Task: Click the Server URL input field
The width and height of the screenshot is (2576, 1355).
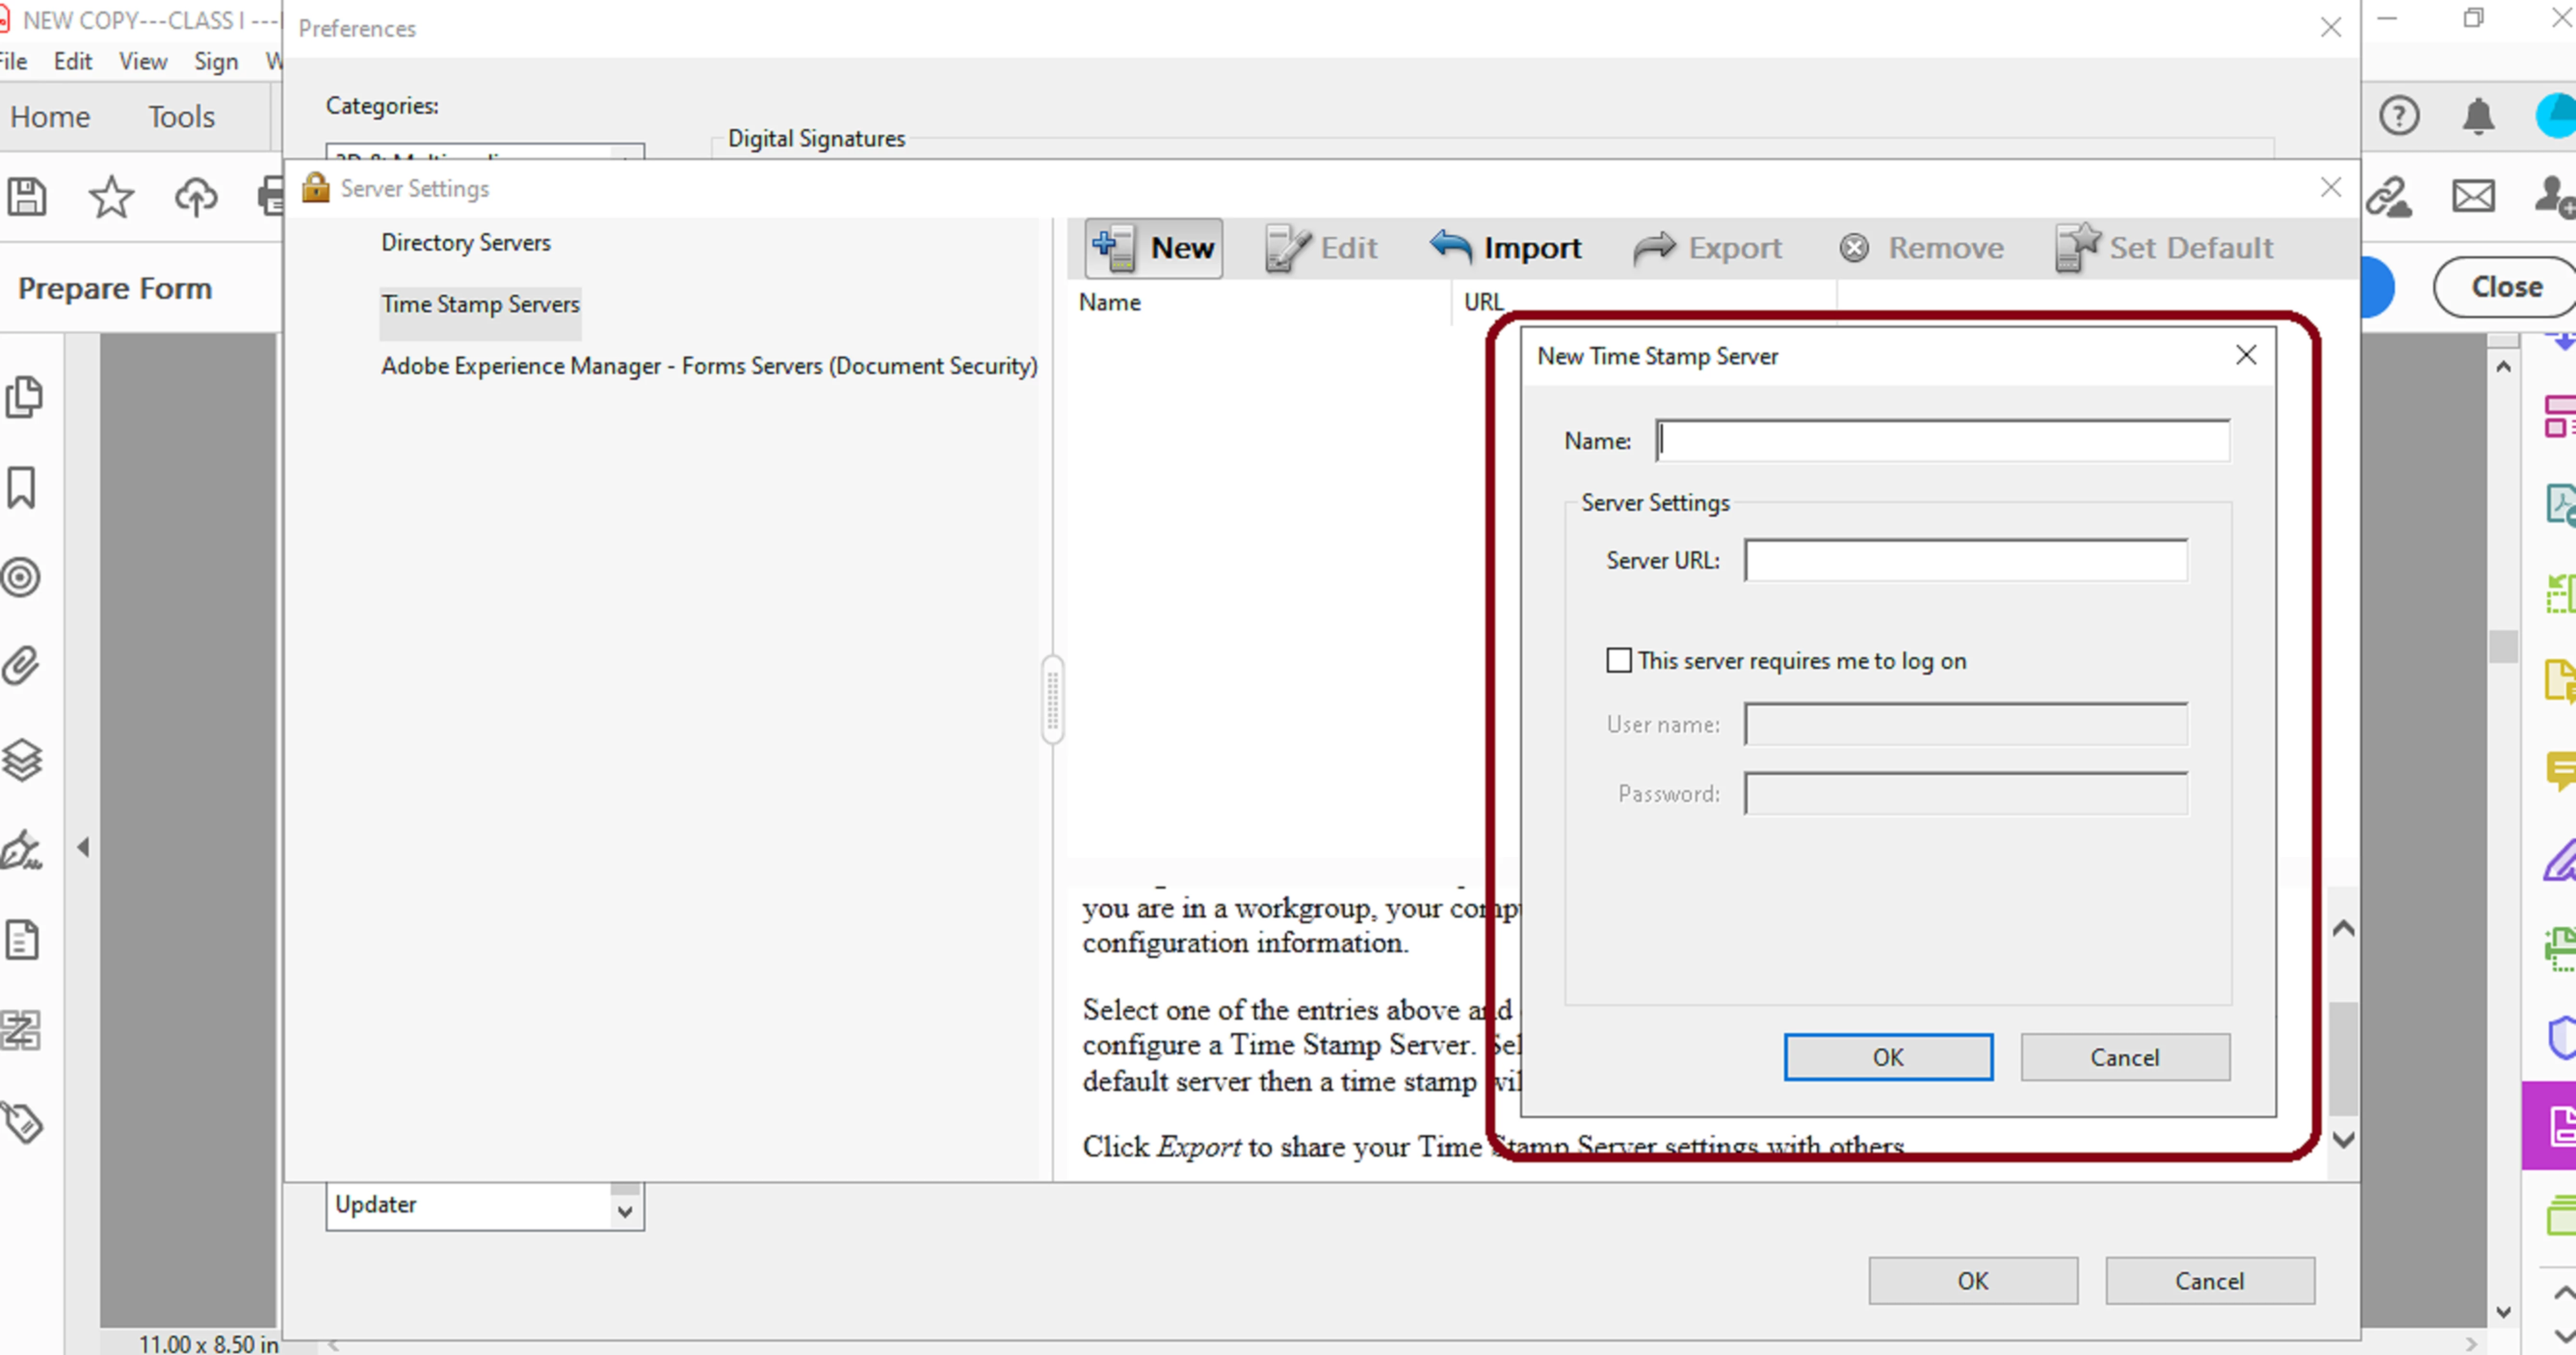Action: pyautogui.click(x=1965, y=560)
